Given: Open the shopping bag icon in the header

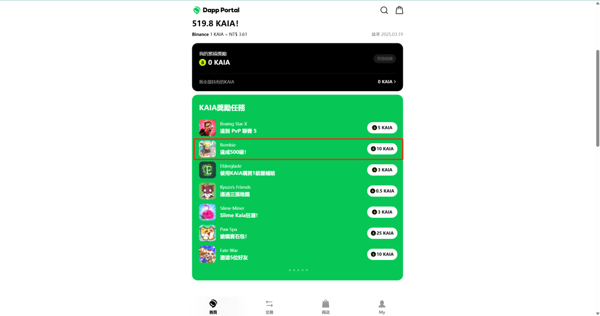Looking at the screenshot, I should click(x=399, y=10).
